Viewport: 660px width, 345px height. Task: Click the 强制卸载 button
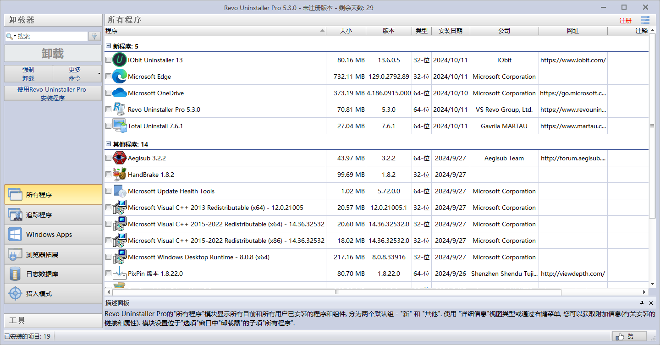tap(28, 74)
